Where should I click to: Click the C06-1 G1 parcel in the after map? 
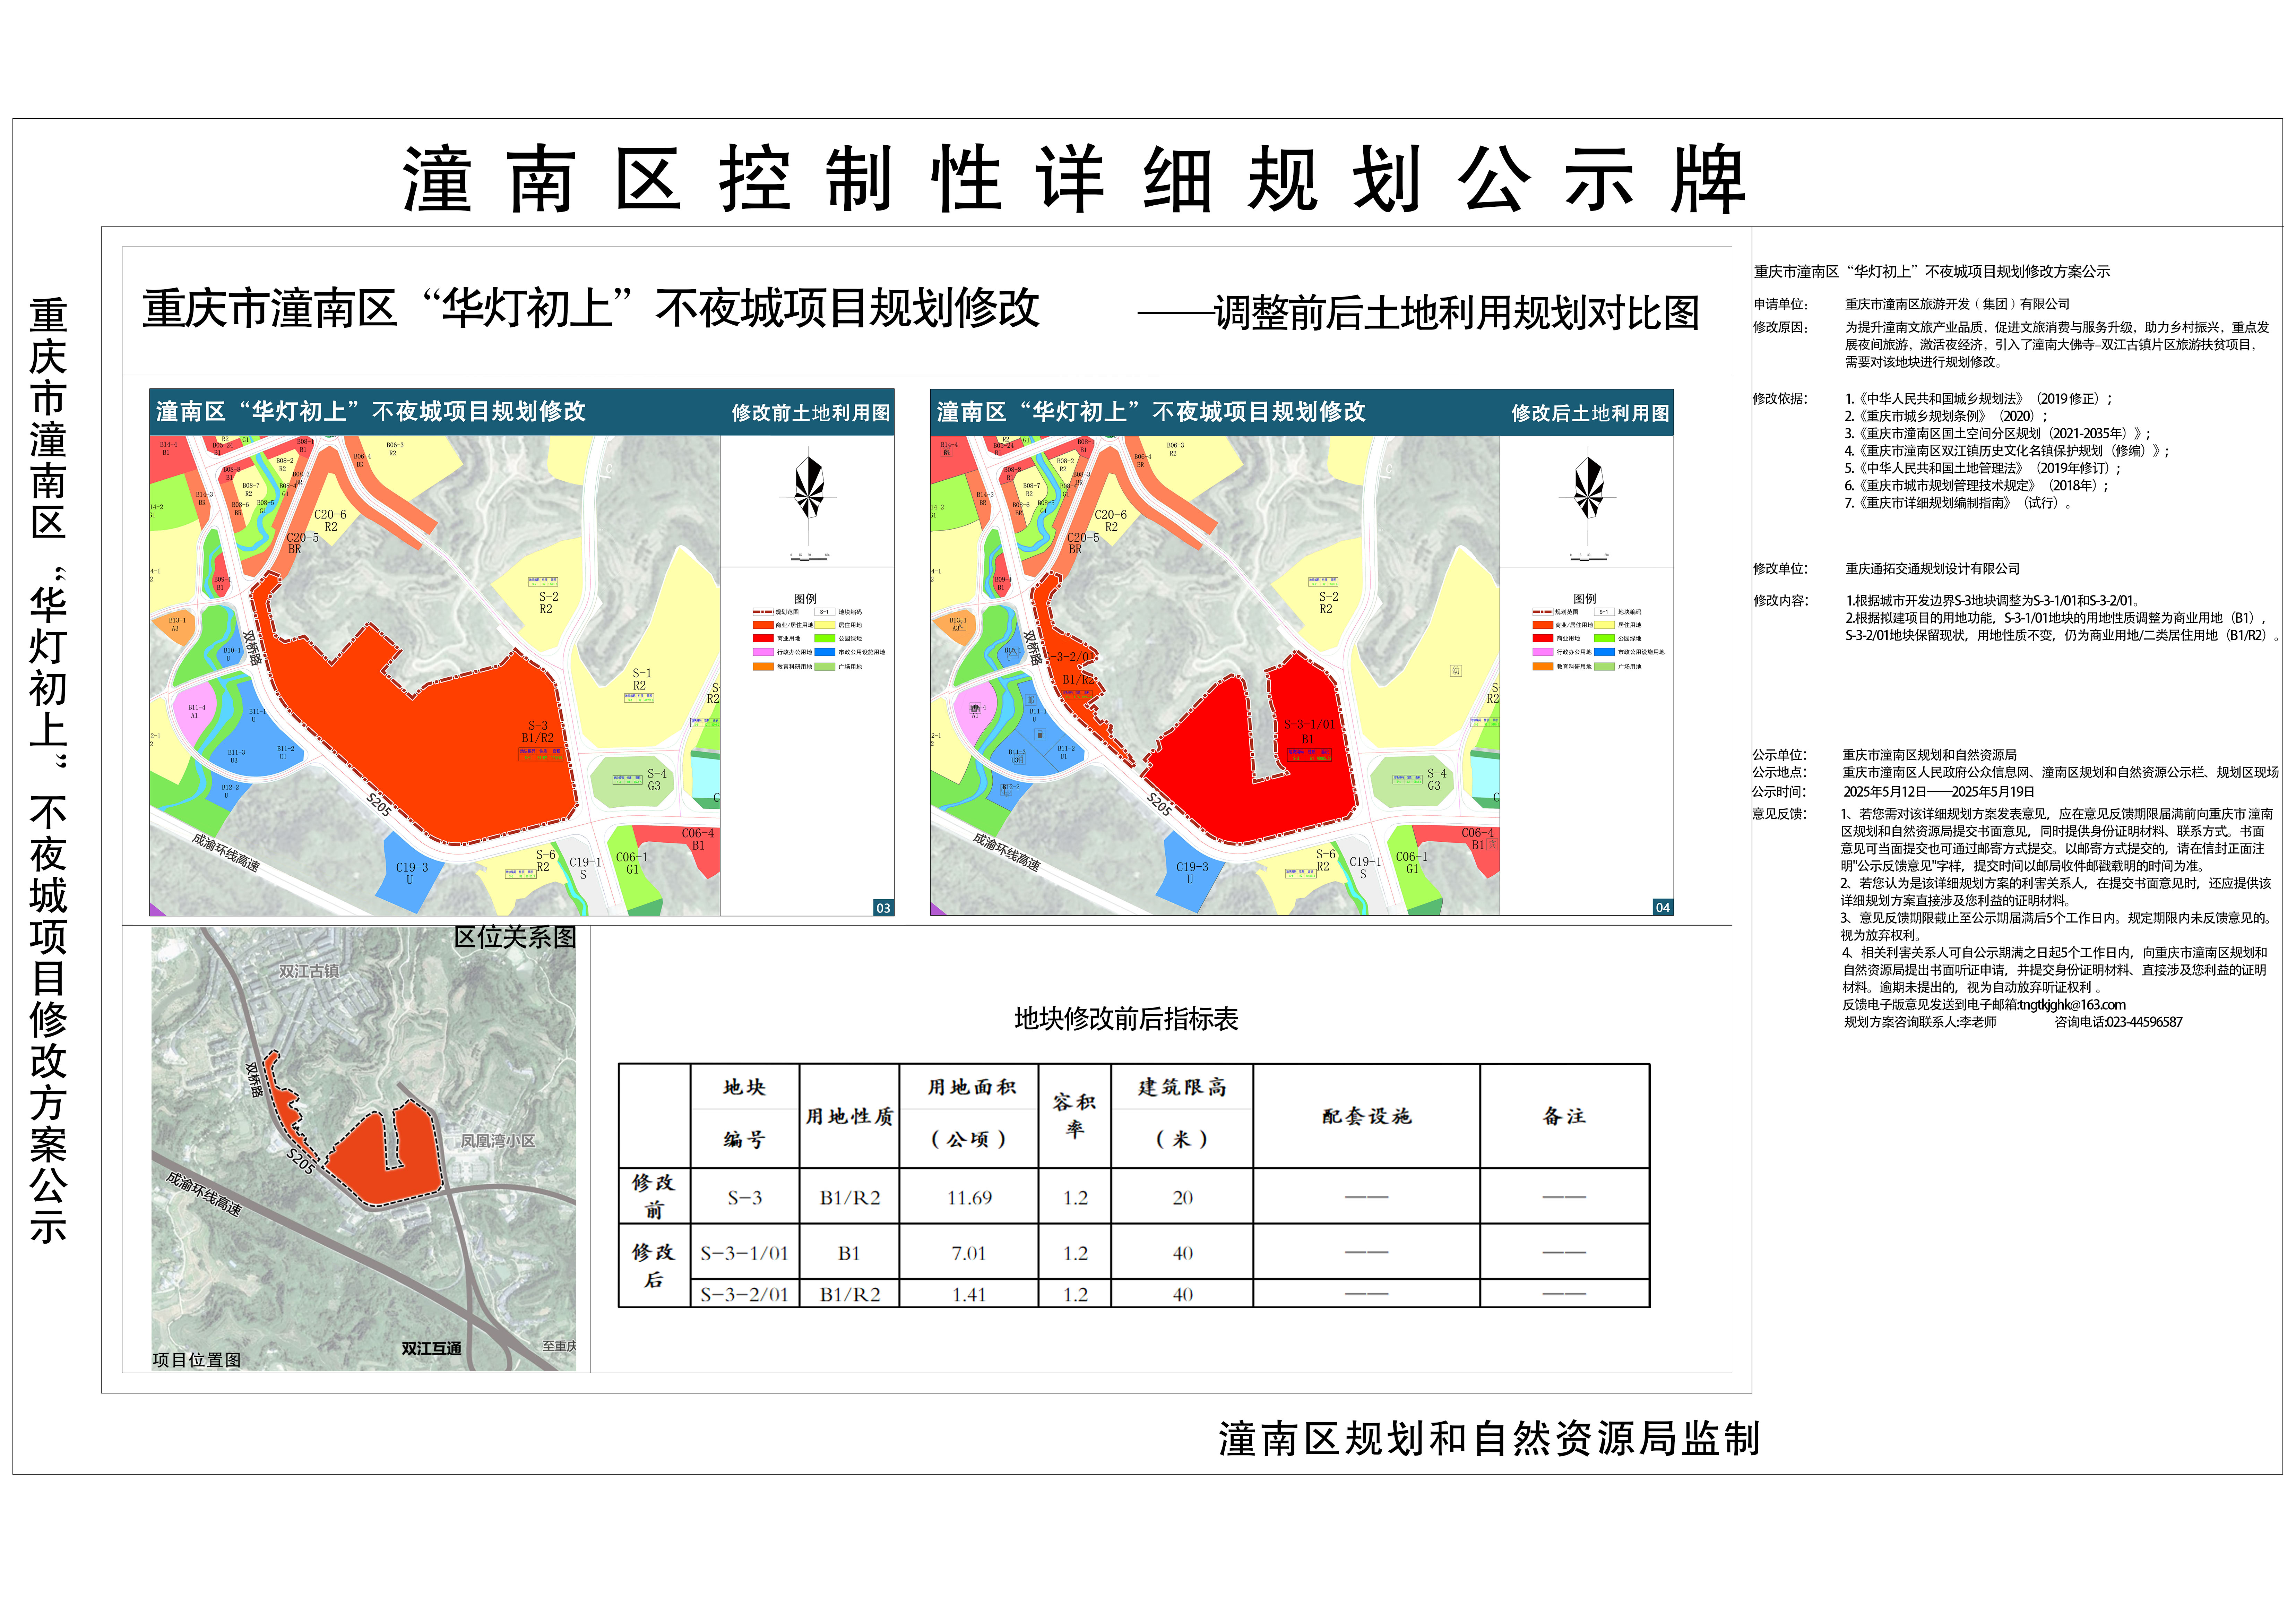pyautogui.click(x=1412, y=866)
